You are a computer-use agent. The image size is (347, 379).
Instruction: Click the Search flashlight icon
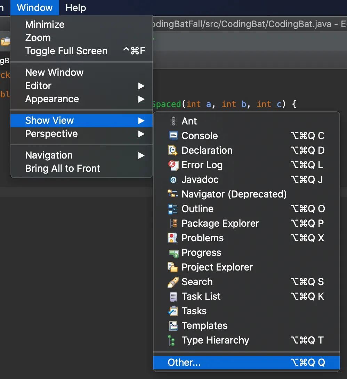click(x=173, y=282)
